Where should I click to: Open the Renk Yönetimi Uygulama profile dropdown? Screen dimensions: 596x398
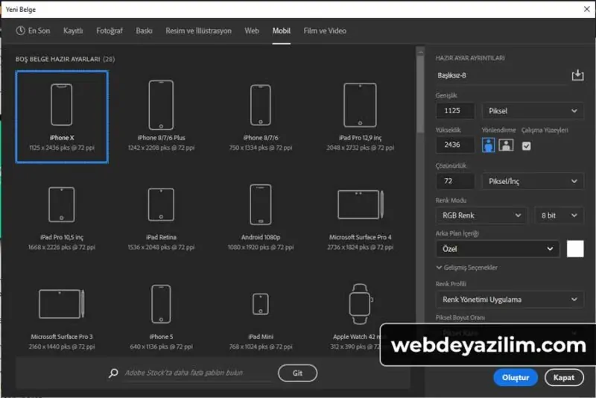click(x=510, y=300)
